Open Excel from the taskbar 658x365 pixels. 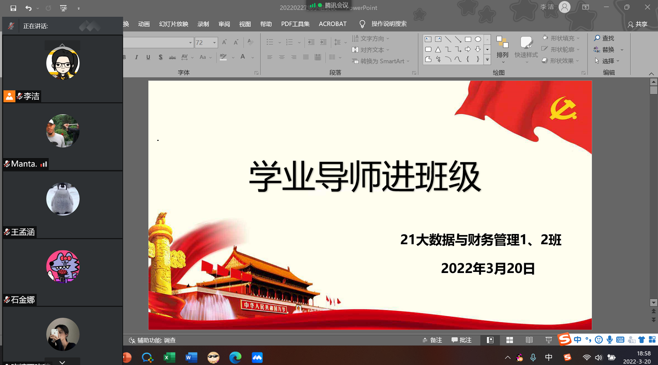[x=169, y=358]
